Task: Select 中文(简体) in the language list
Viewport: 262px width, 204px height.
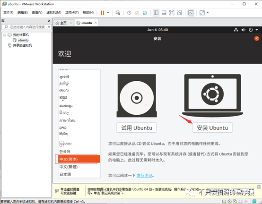Action: point(79,159)
